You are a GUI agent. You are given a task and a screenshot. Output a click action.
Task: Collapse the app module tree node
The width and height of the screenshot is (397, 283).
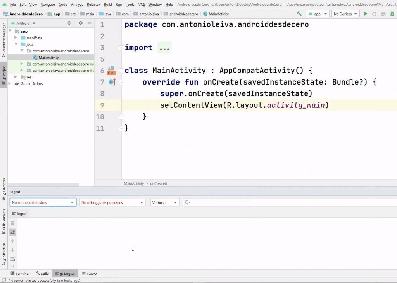pos(10,31)
